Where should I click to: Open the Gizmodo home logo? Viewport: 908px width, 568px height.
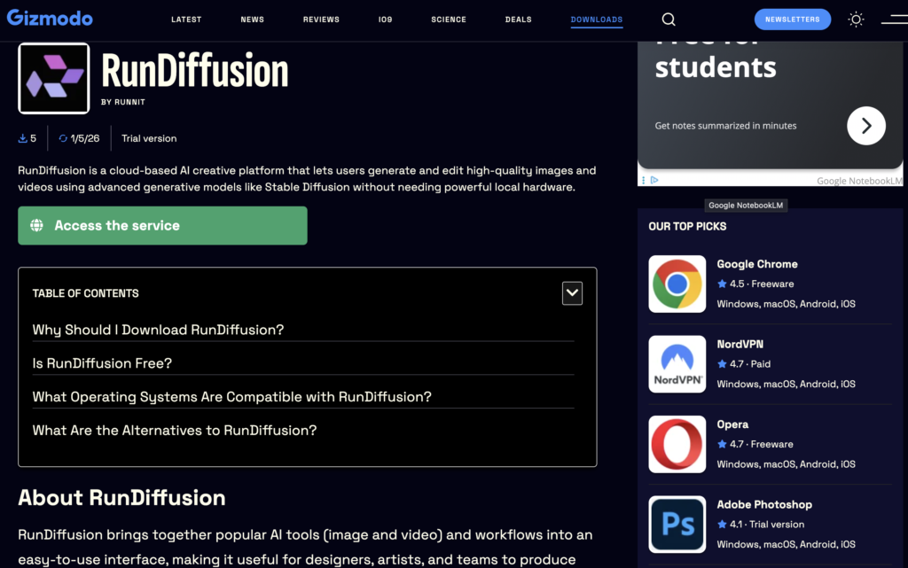[50, 18]
